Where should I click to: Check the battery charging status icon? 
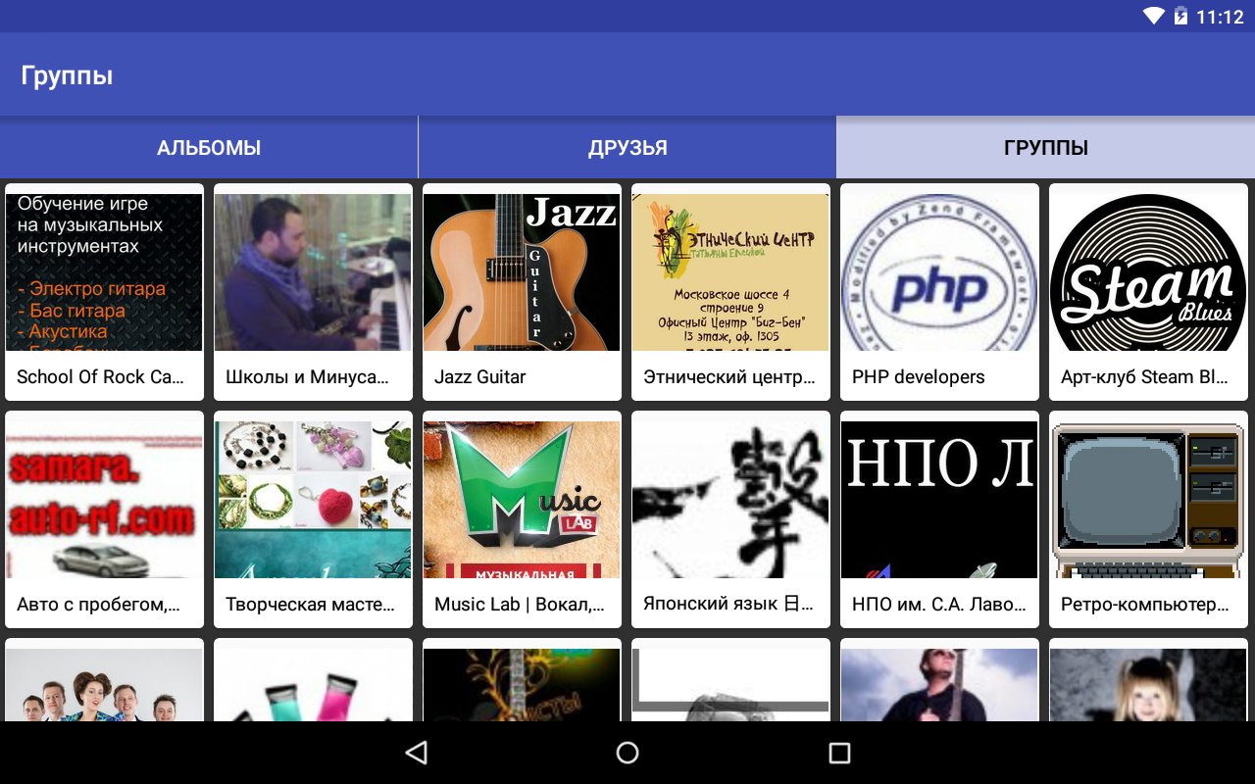pos(1180,17)
